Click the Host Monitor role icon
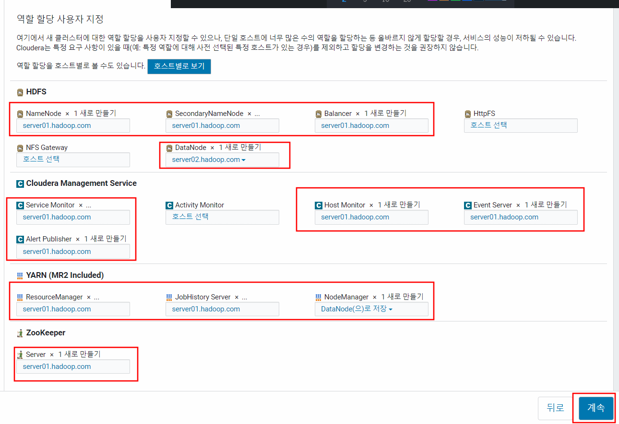Screen dimensions: 619x424 (319, 206)
